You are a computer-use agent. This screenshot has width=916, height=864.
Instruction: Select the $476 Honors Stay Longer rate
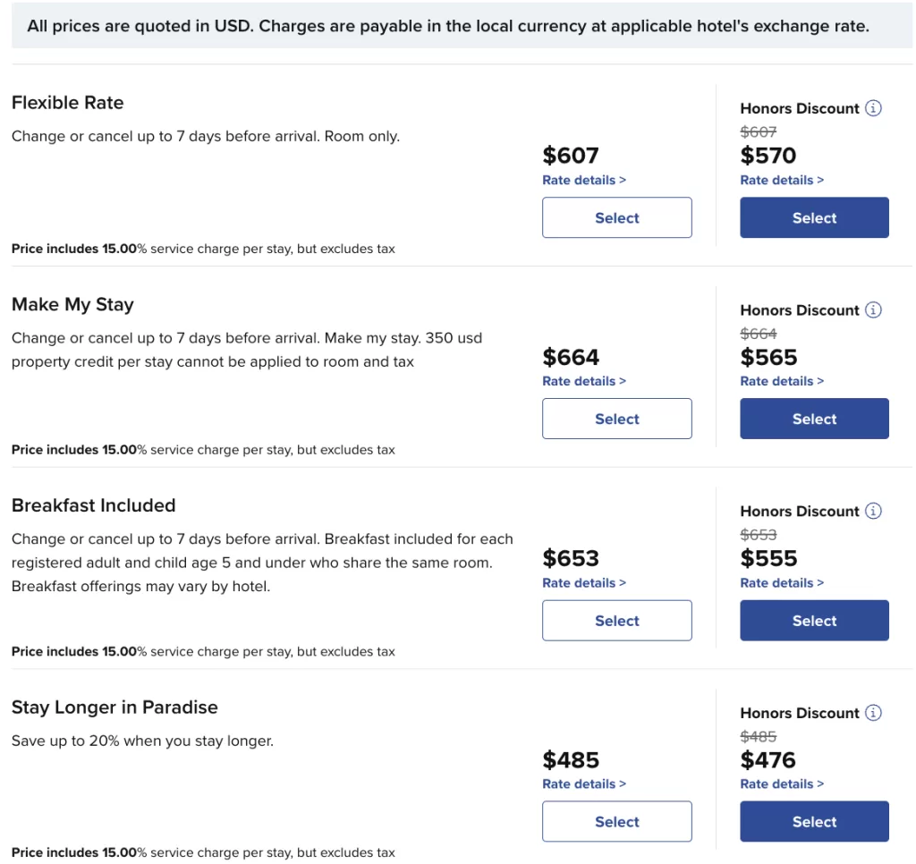coord(814,821)
